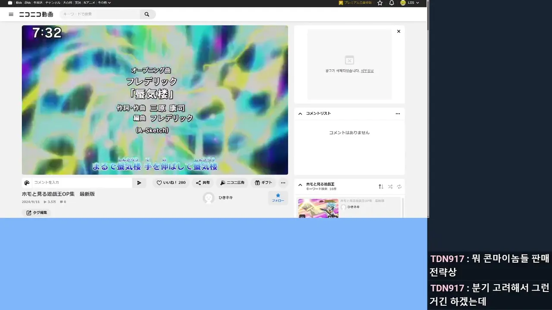
Task: Click the video player area
Action: pos(155,100)
